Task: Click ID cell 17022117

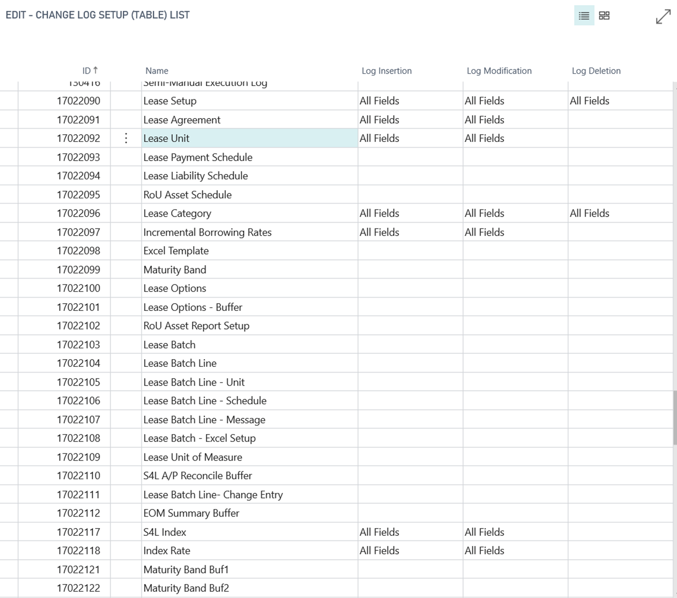Action: [64, 532]
